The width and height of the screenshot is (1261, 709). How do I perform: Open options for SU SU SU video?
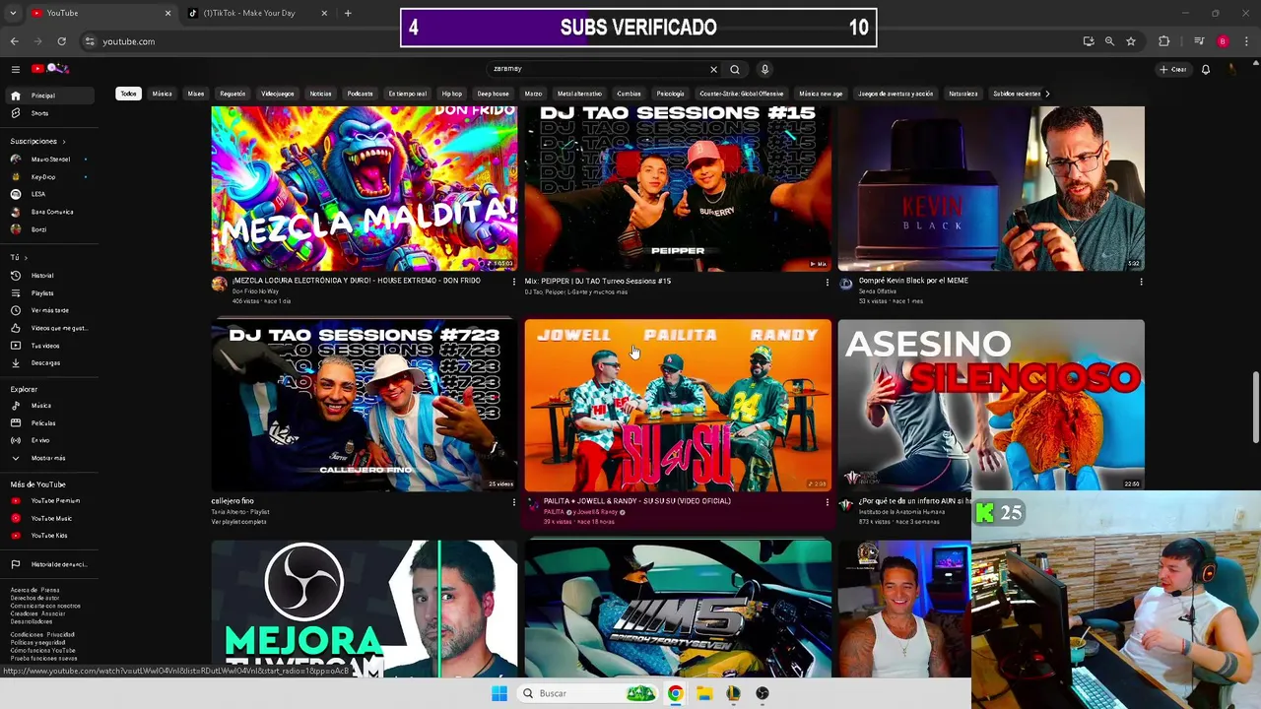coord(827,502)
